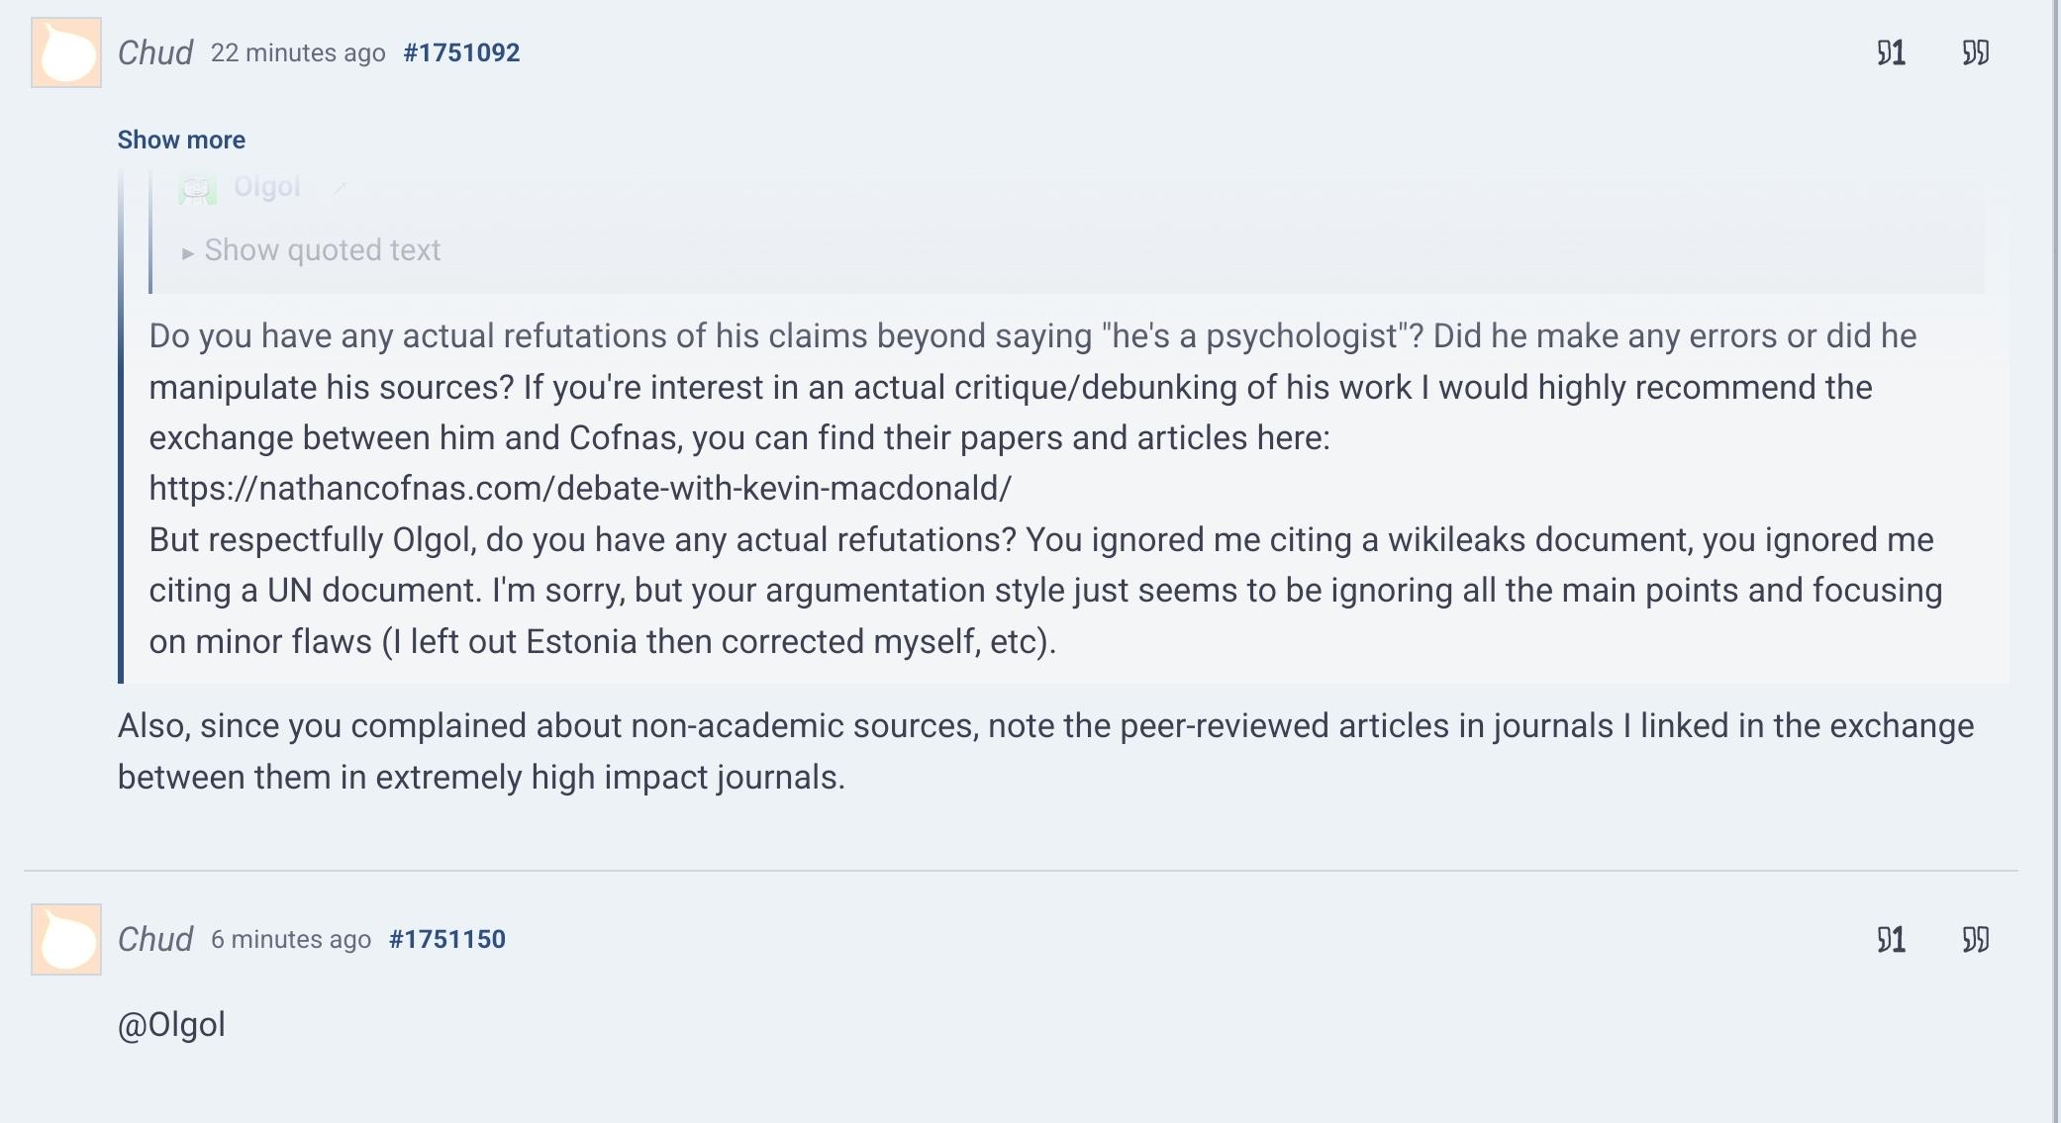The width and height of the screenshot is (2061, 1123).
Task: Click the @Olgol mention
Action: point(172,1024)
